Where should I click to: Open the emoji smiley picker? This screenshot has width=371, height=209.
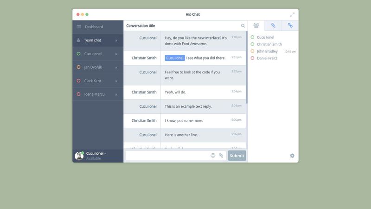[x=213, y=156]
